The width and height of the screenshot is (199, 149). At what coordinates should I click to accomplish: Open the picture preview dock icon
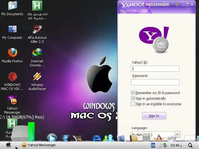[x=121, y=138]
